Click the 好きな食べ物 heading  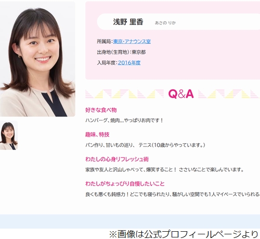point(101,110)
